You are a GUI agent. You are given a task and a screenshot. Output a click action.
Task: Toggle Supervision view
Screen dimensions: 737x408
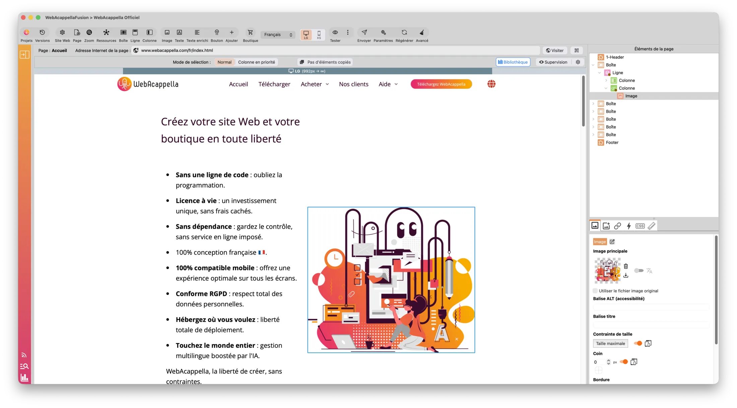(x=553, y=62)
